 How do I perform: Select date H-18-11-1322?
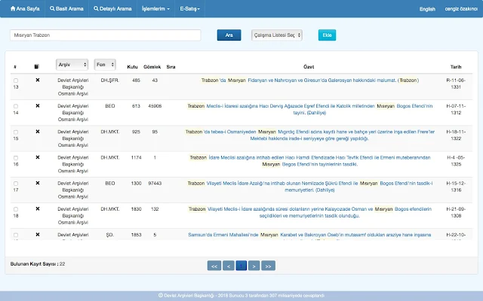coord(456,135)
